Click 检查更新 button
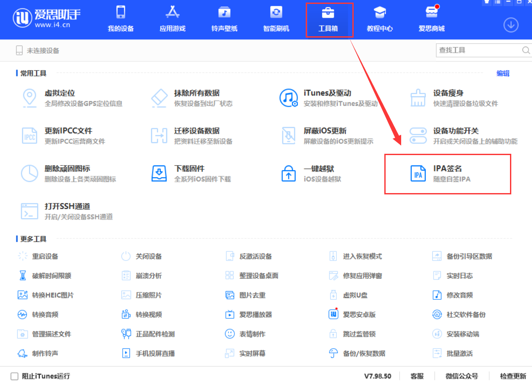This screenshot has height=381, width=532. tap(513, 376)
